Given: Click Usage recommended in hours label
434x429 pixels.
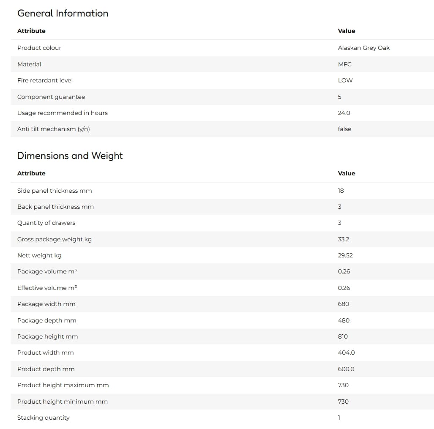Looking at the screenshot, I should (x=62, y=113).
